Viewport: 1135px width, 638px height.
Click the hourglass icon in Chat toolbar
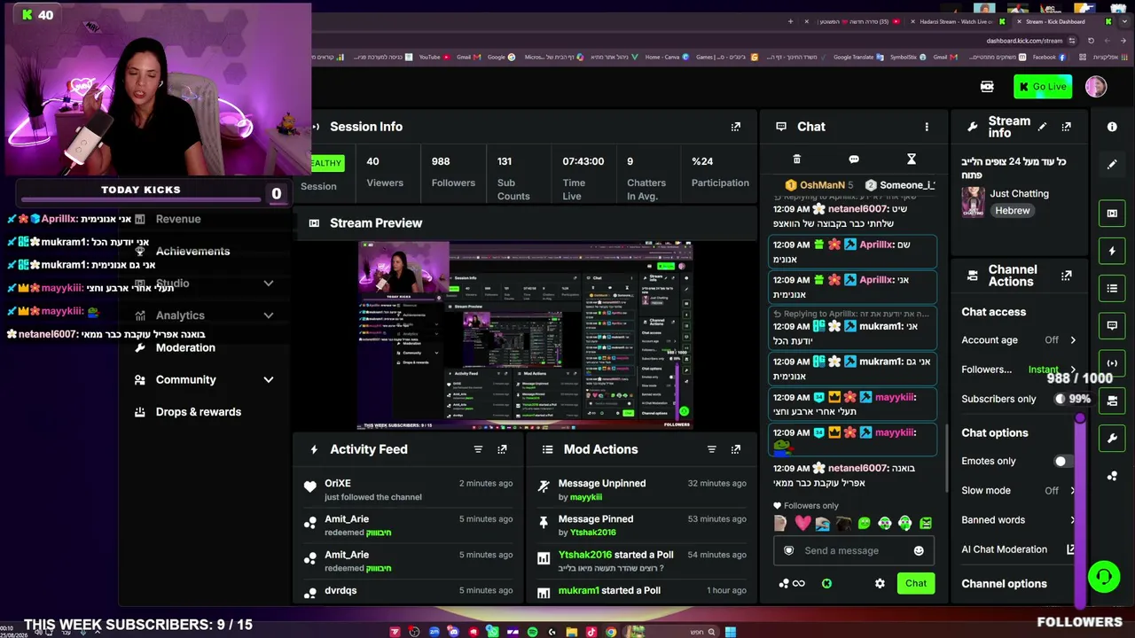pos(911,159)
